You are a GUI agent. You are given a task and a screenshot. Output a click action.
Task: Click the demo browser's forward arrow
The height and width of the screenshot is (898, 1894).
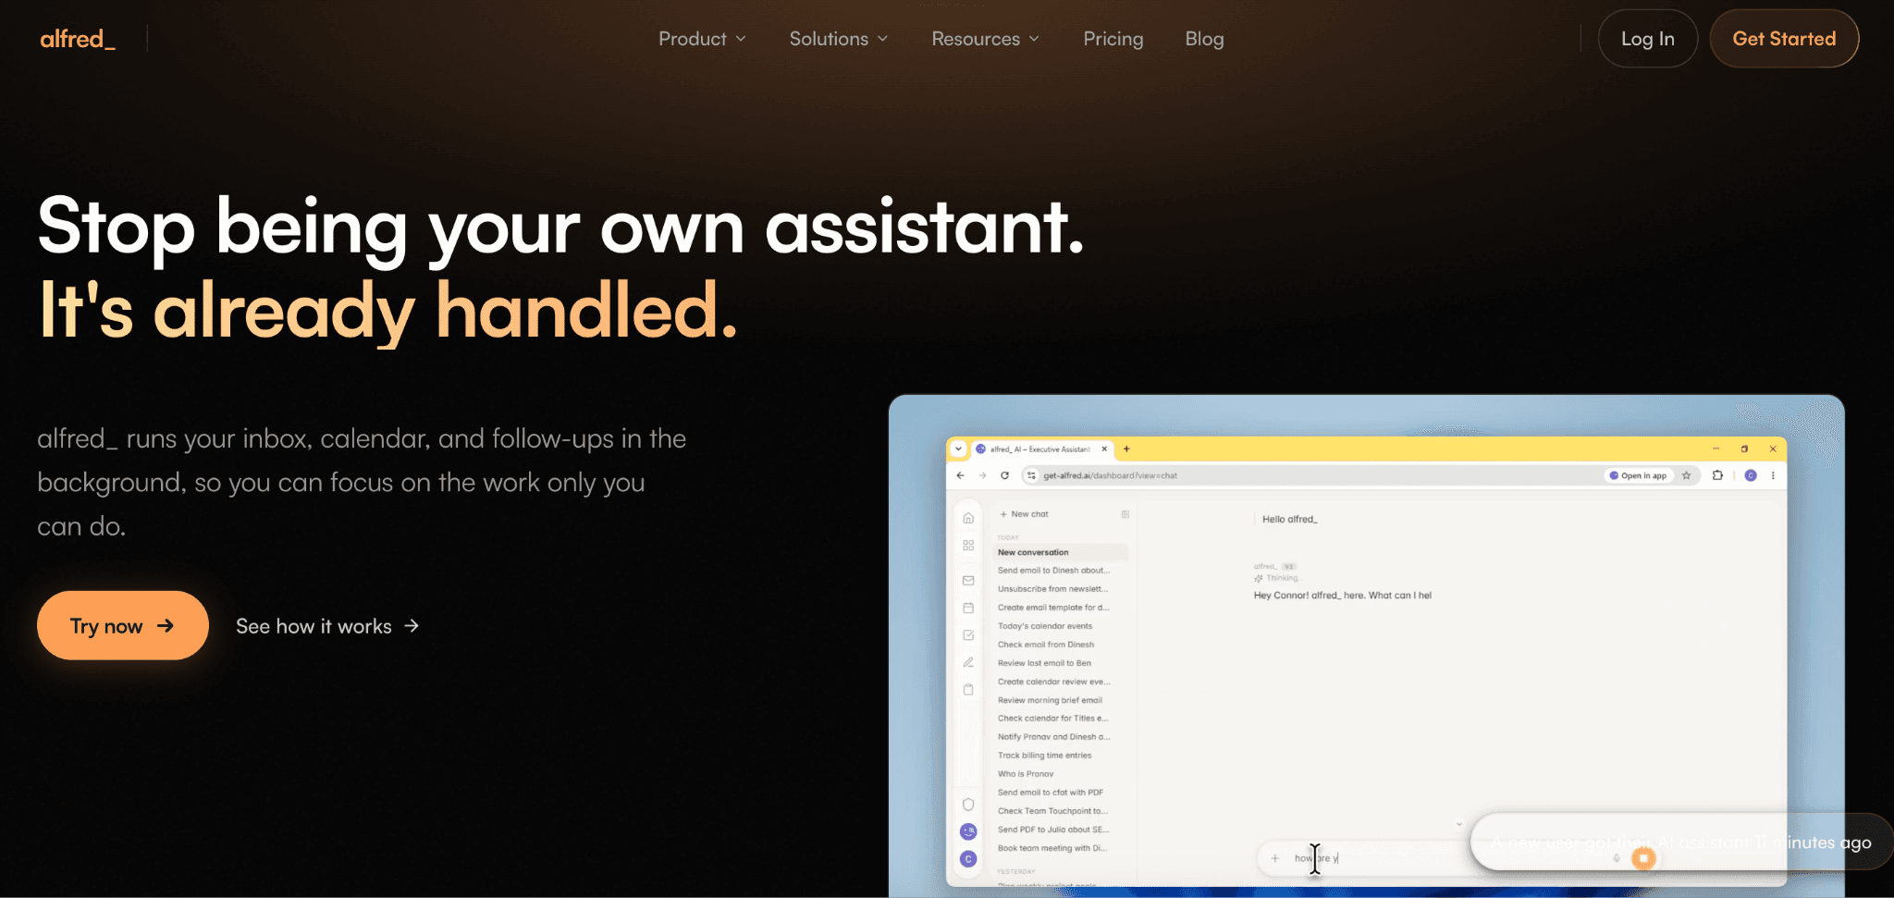coord(983,475)
